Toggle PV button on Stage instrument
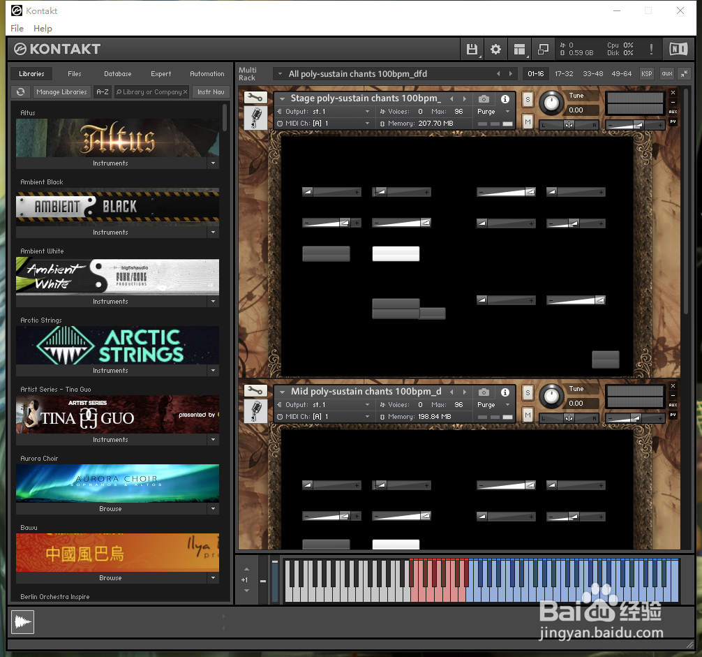This screenshot has width=702, height=657. click(x=673, y=121)
